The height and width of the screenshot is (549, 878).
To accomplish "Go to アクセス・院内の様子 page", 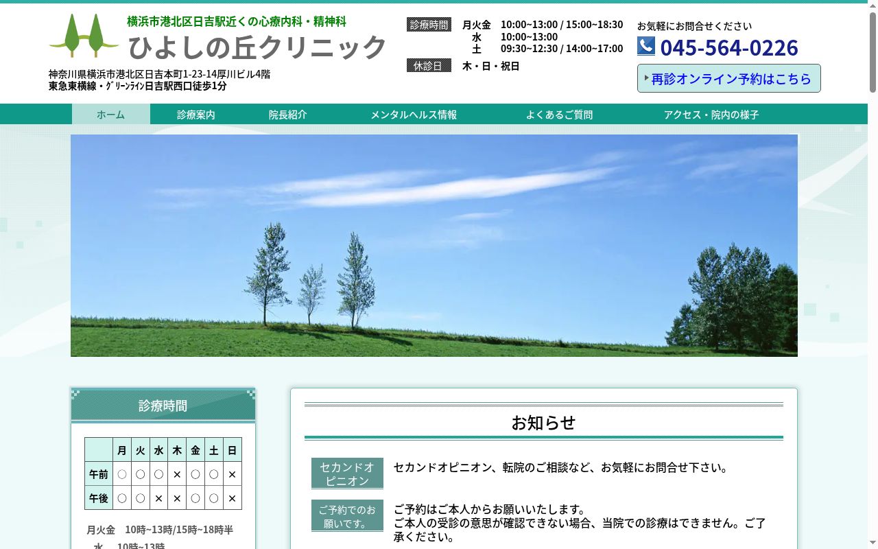I will 711,115.
